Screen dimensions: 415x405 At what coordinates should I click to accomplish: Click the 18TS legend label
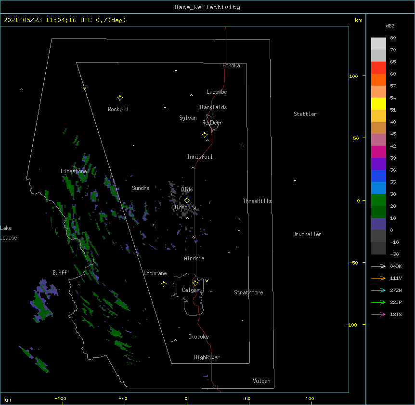(396, 314)
